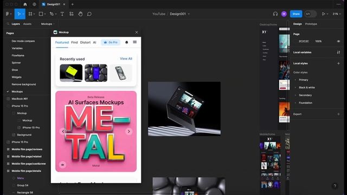Start audio conversation with headphones icon
Viewport: 347px width, 195px height.
pyautogui.click(x=275, y=14)
